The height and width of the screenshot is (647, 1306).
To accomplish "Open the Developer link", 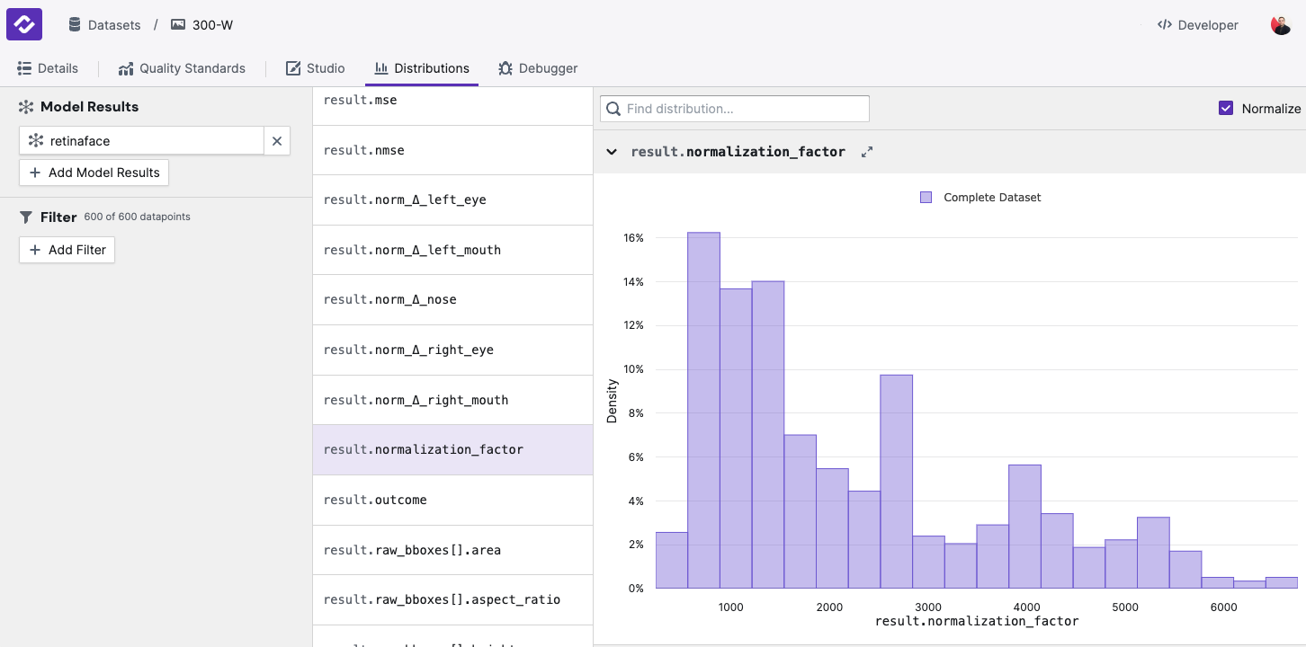I will (x=1197, y=25).
